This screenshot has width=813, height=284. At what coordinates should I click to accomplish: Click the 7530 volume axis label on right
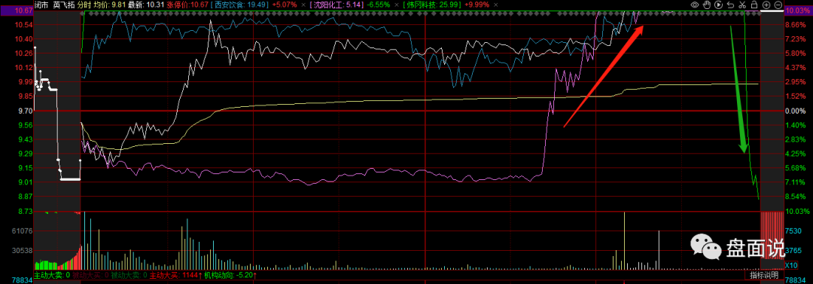point(793,231)
